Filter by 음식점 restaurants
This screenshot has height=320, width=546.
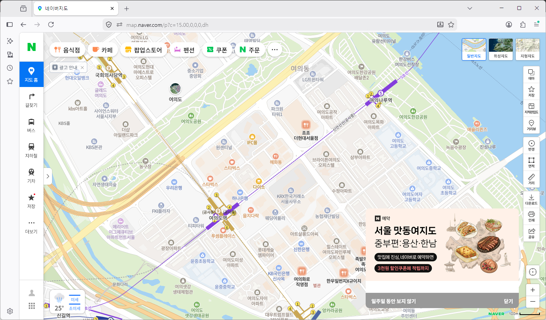pos(67,50)
